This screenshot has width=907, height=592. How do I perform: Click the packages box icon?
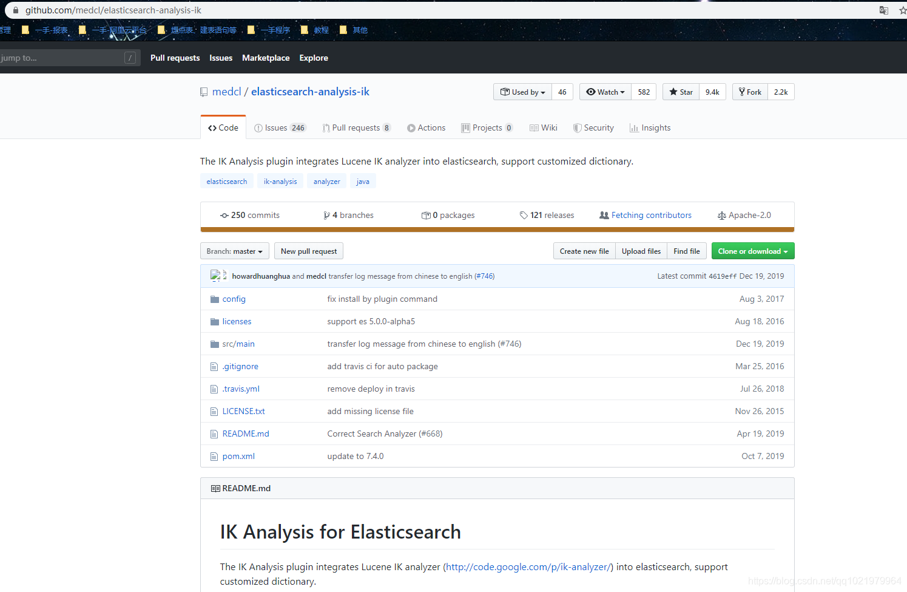click(x=426, y=216)
